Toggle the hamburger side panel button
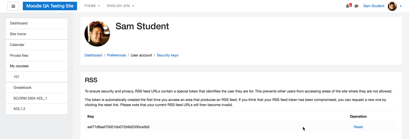The image size is (409, 139). 13,6
